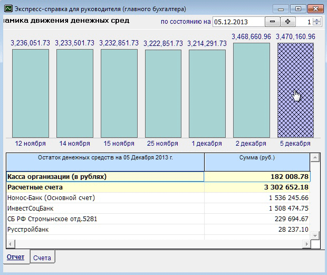The width and height of the screenshot is (327, 275).
Task: Select the 25 ноября bar in the chart
Action: coord(163,93)
